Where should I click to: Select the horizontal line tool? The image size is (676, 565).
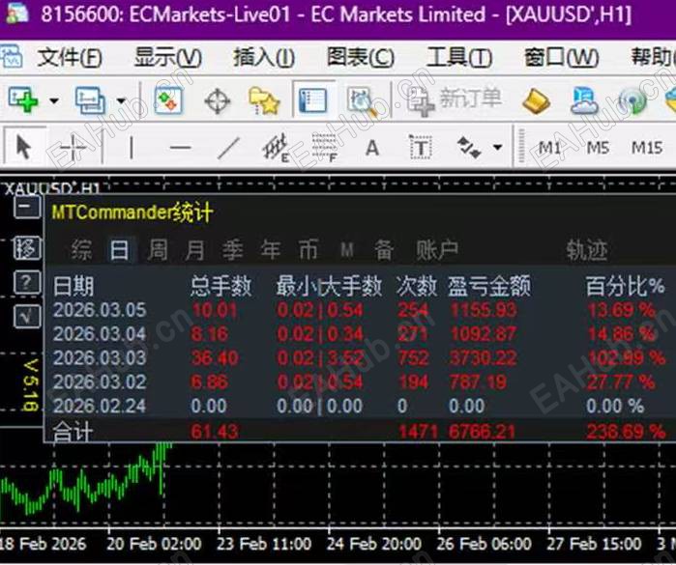coord(180,148)
